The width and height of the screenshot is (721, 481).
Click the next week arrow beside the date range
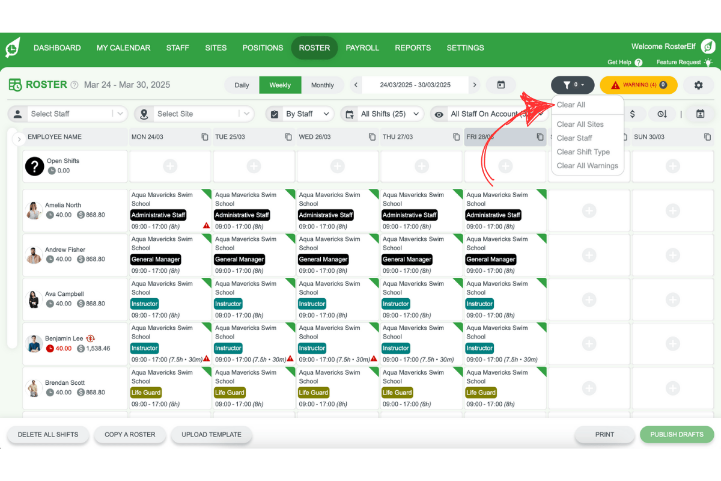click(474, 85)
